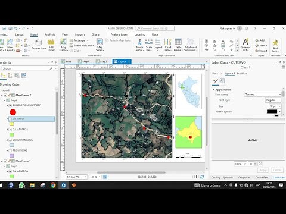Insert a North Arrow

pos(139,45)
